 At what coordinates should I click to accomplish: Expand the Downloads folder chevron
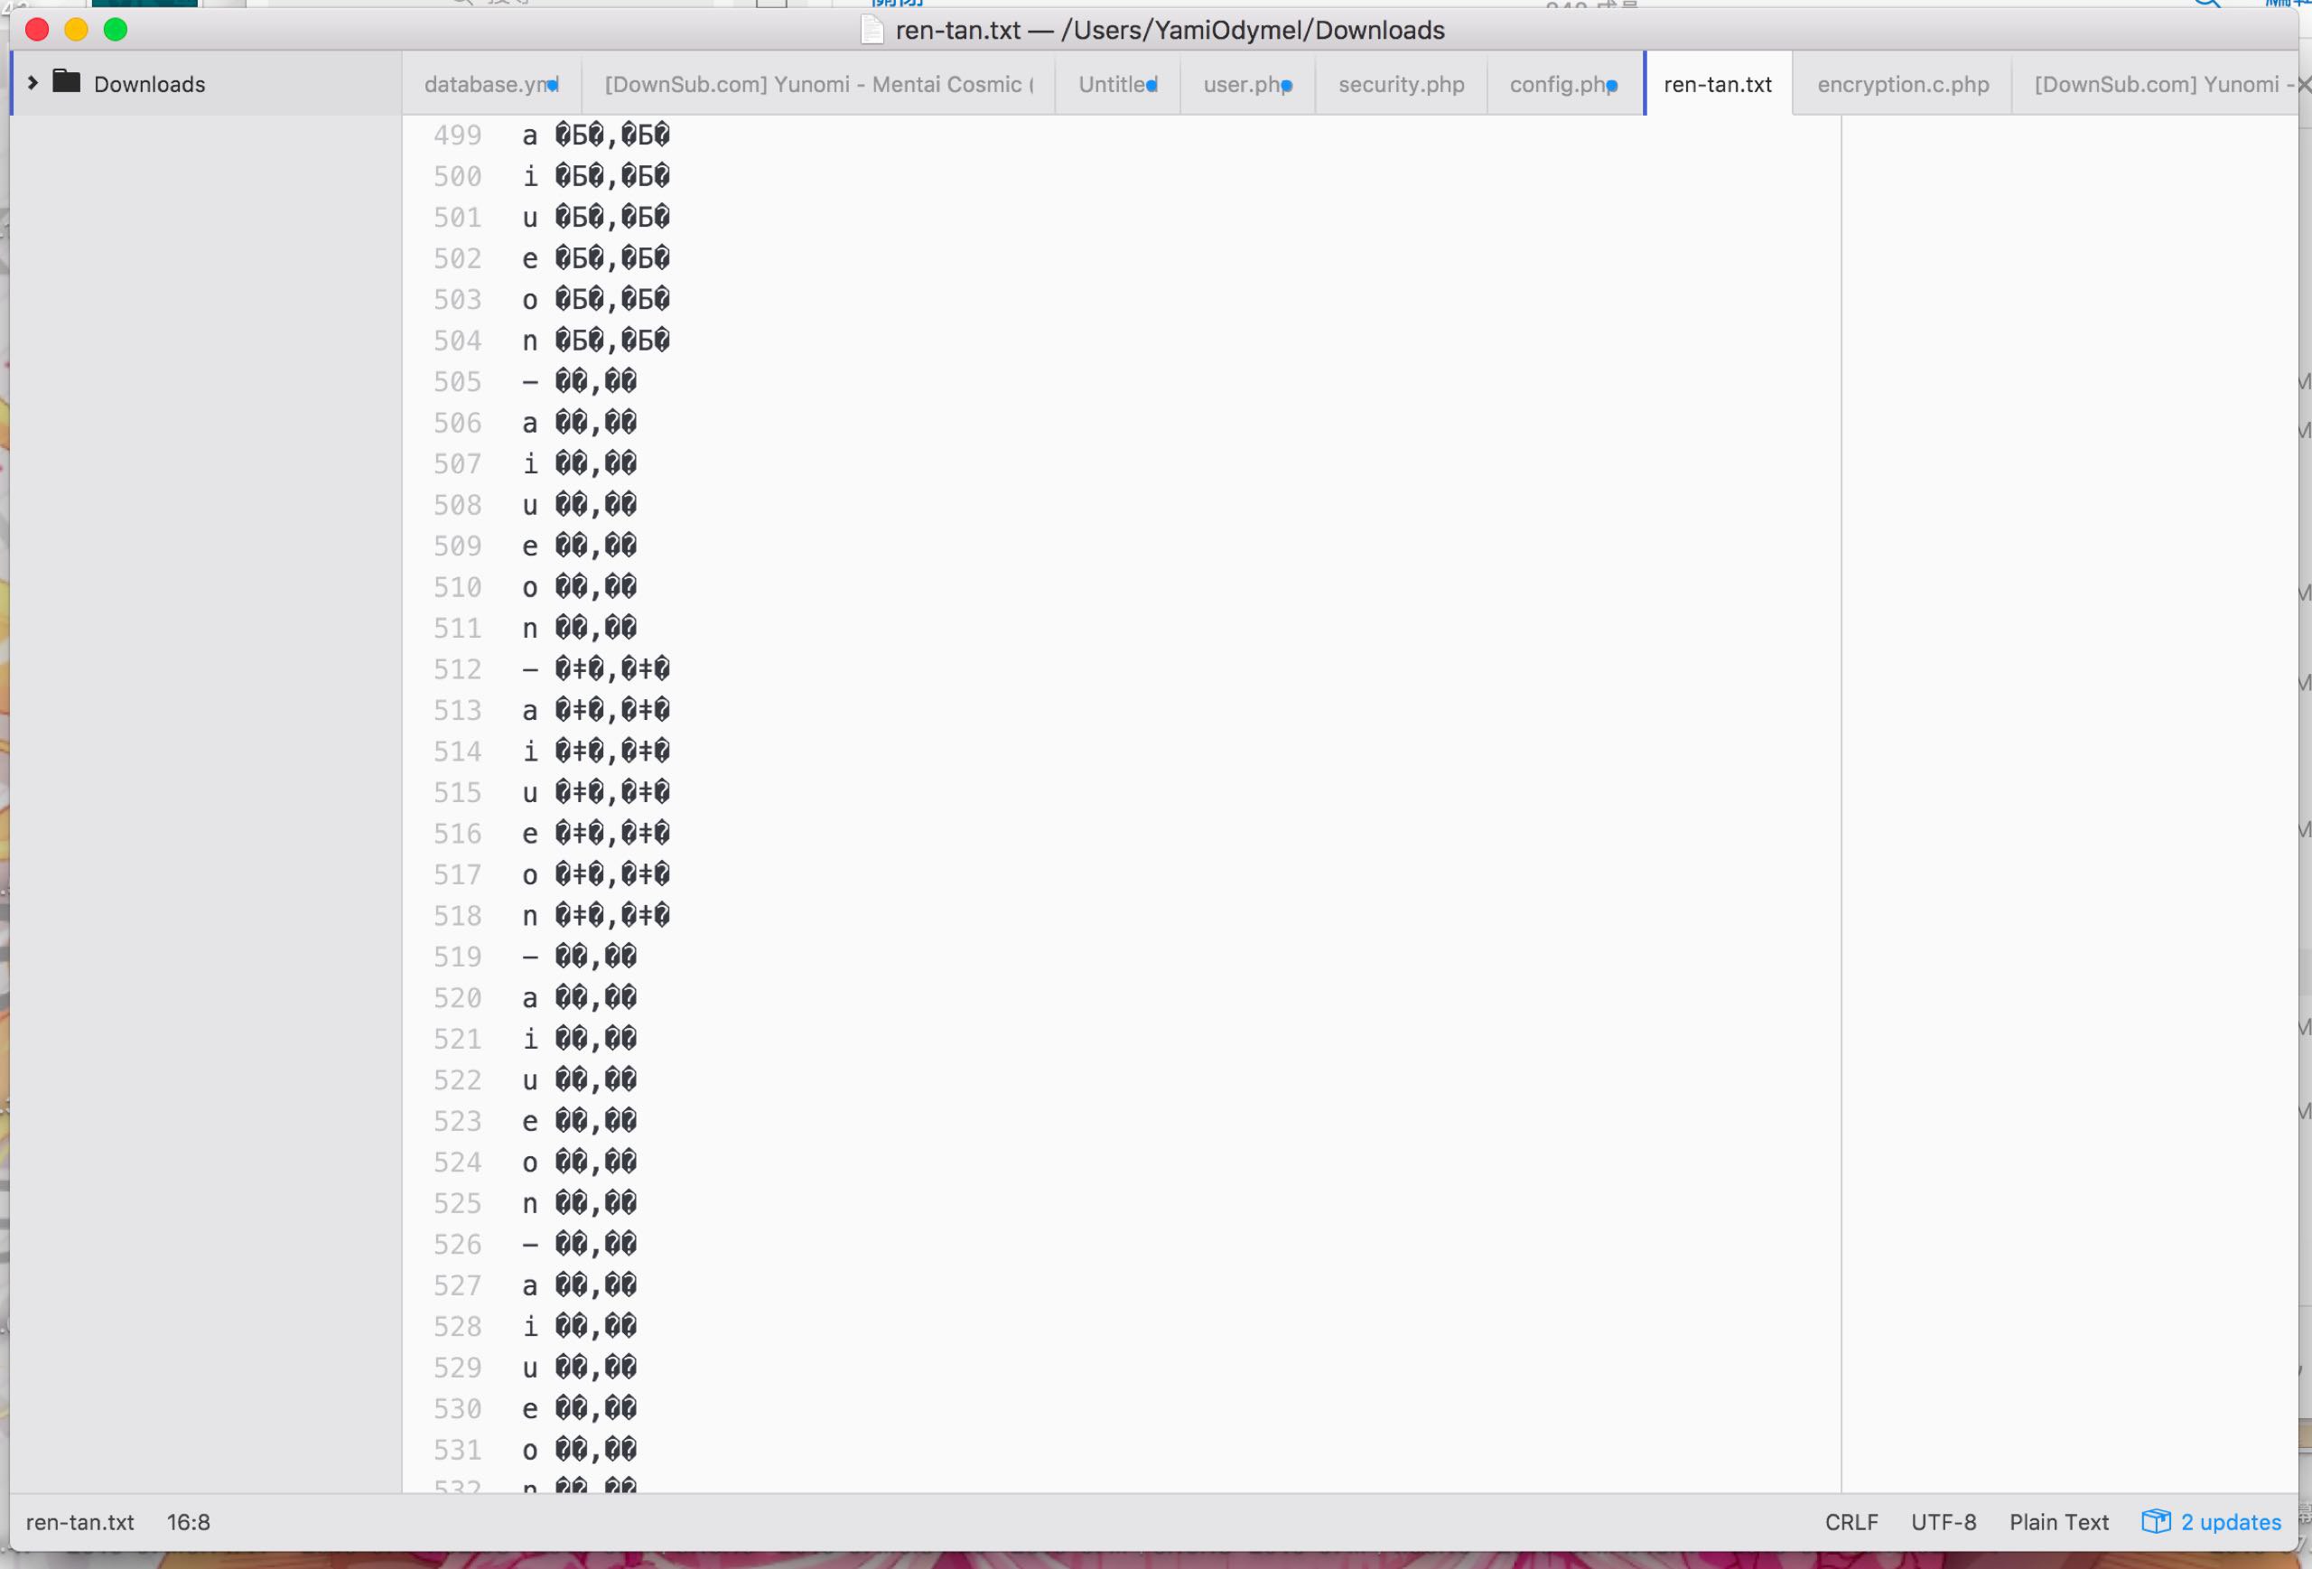(33, 82)
